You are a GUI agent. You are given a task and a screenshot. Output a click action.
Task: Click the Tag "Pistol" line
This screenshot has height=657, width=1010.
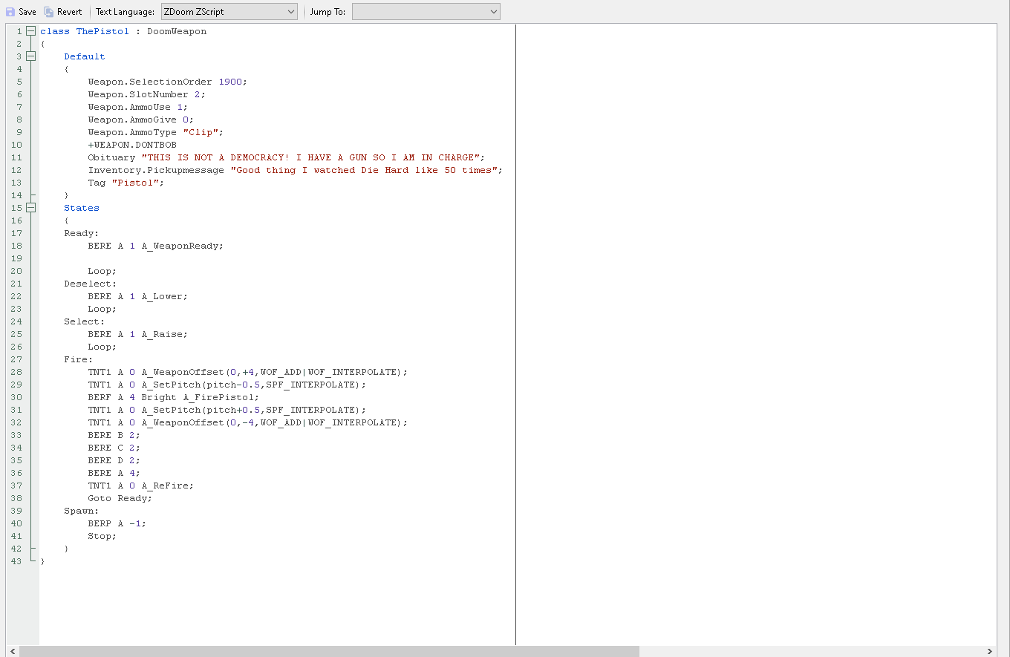pos(126,183)
